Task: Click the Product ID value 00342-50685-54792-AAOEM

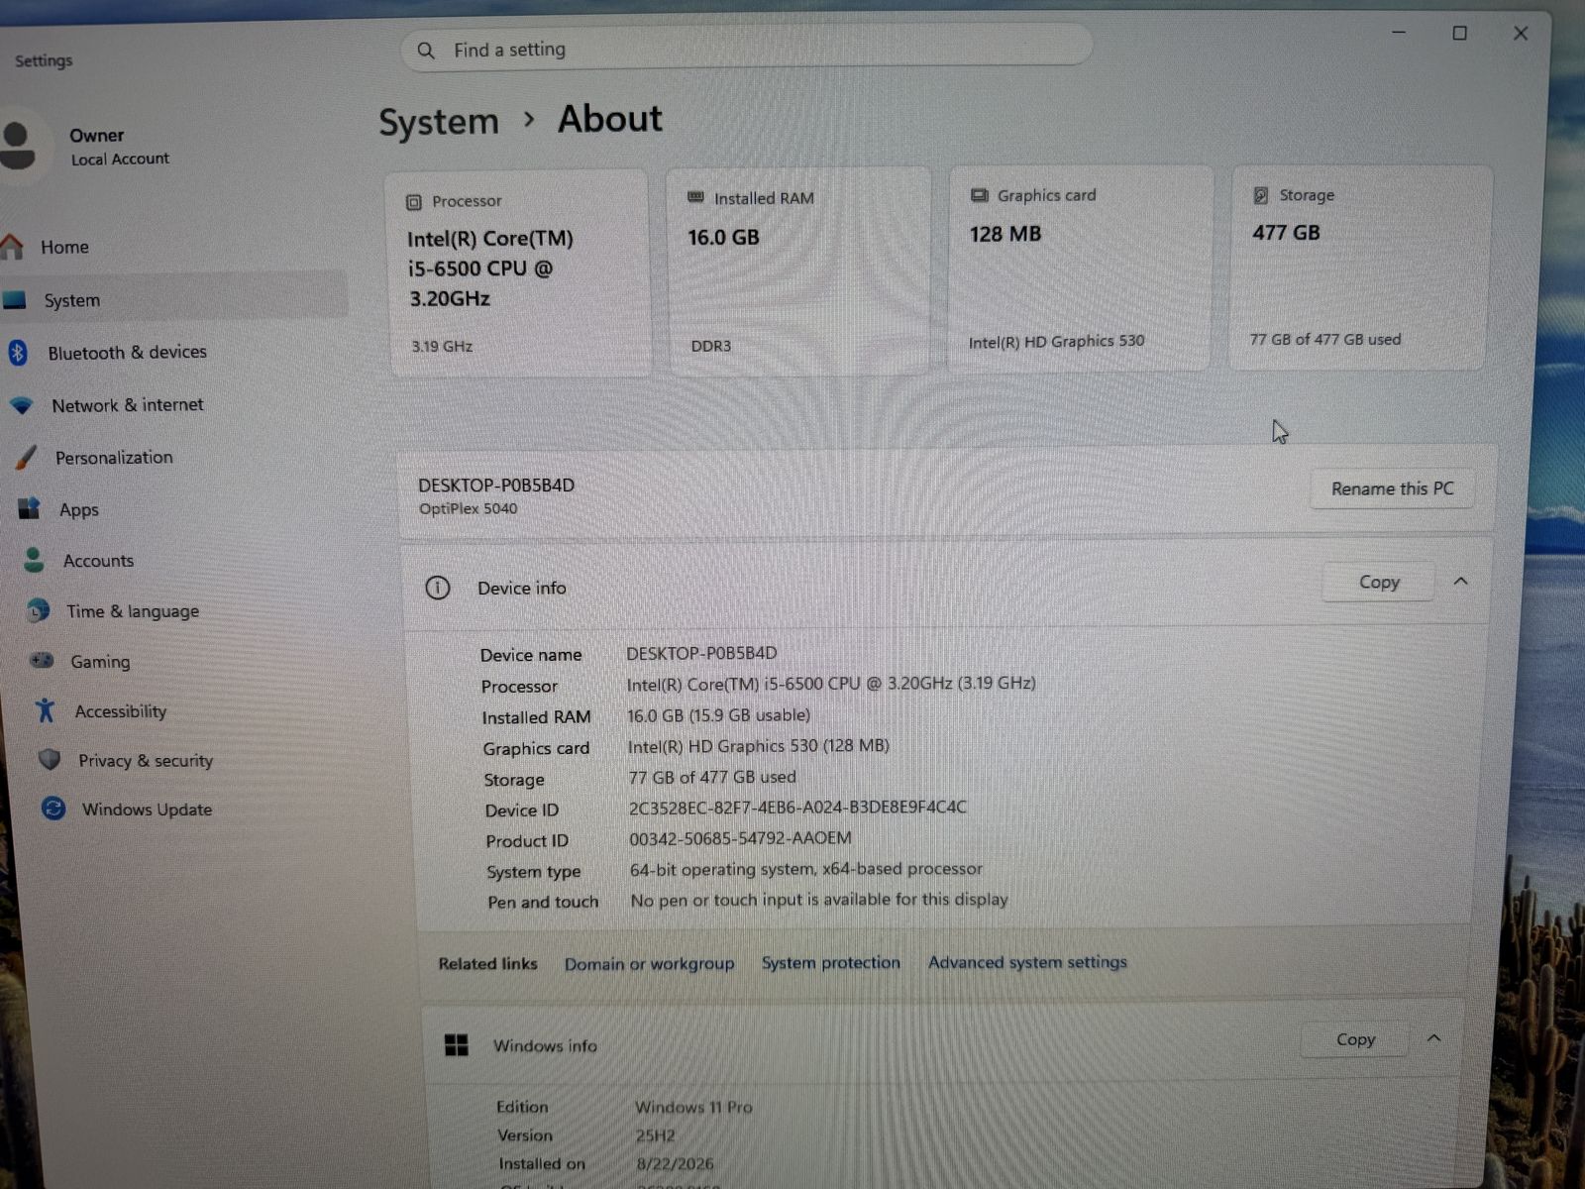Action: point(740,838)
